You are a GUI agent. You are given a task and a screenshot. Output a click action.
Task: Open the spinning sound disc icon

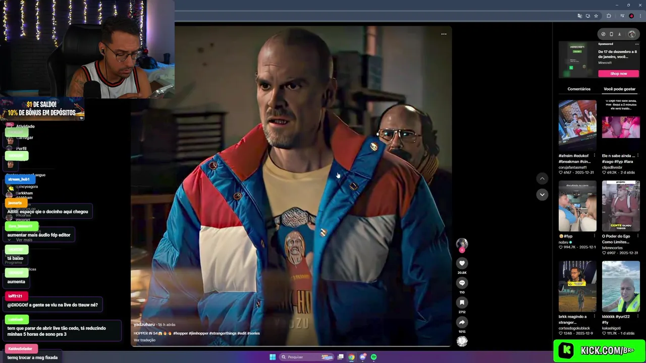(462, 341)
